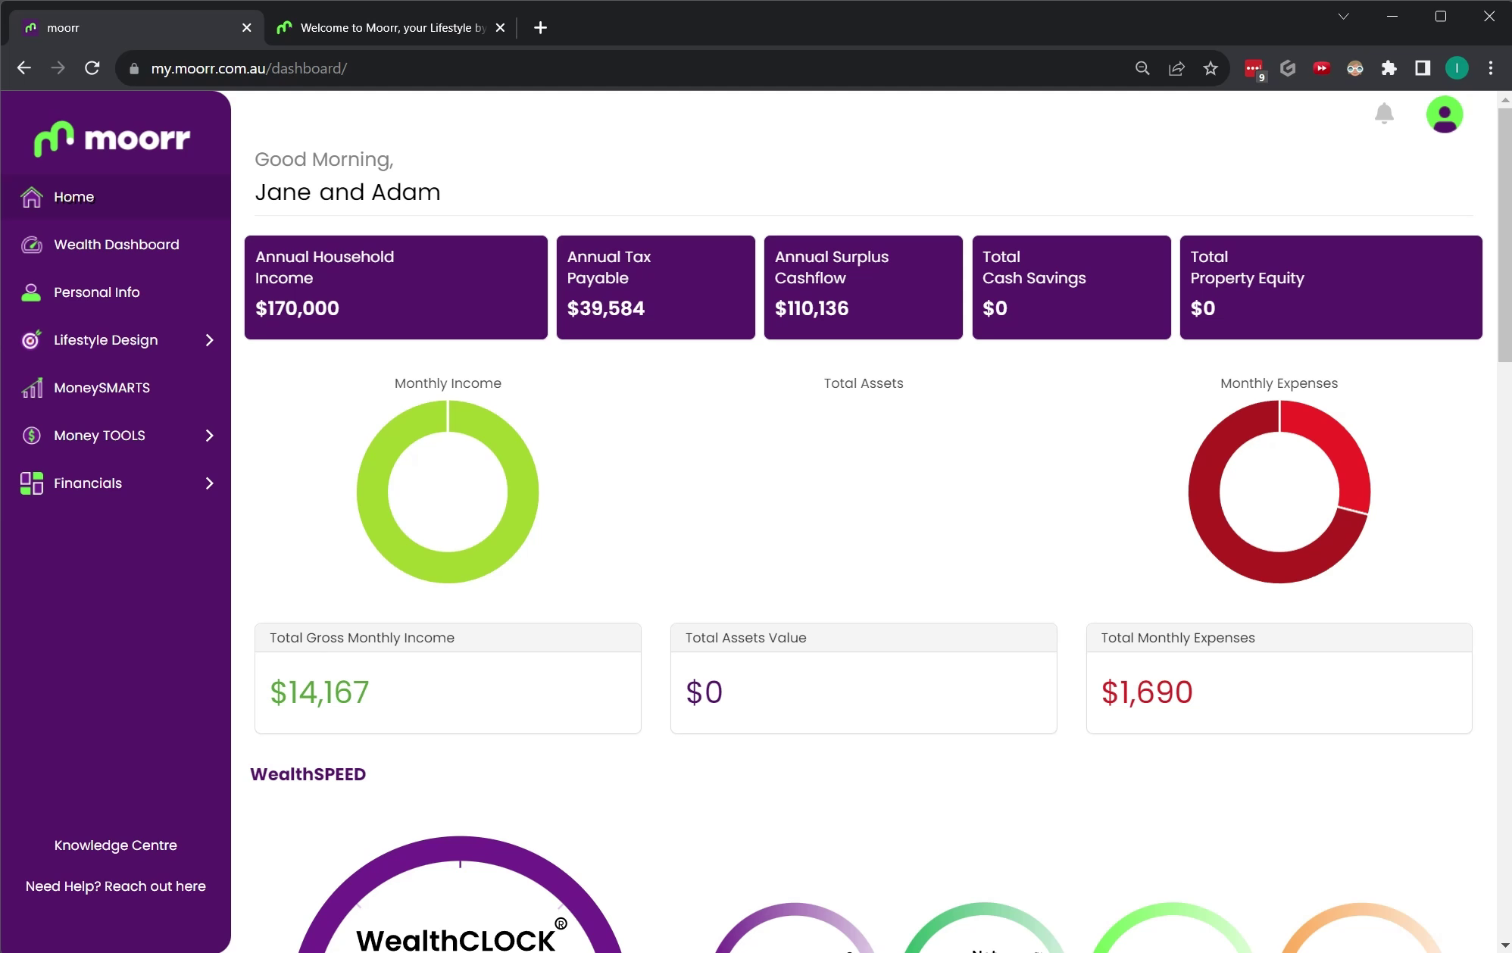The height and width of the screenshot is (953, 1512).
Task: Click the Lifestyle Design target icon
Action: coord(31,340)
